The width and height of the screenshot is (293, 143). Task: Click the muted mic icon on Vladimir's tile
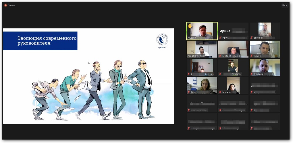pos(220,74)
